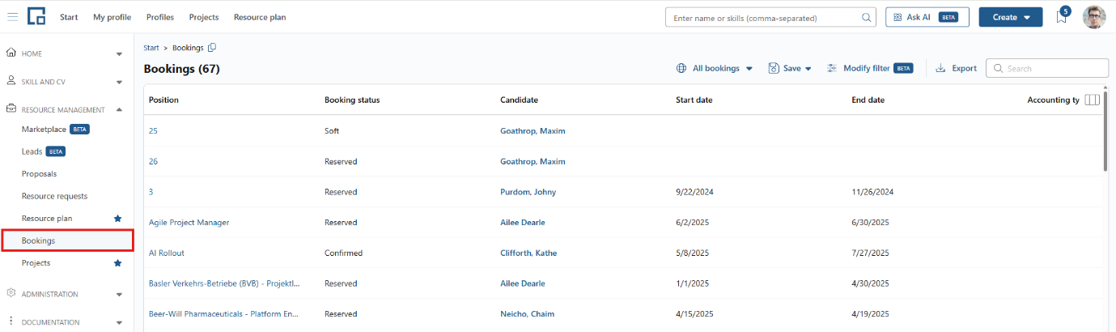The height and width of the screenshot is (332, 1116).
Task: Click the Resource Management icon
Action: pyautogui.click(x=11, y=109)
